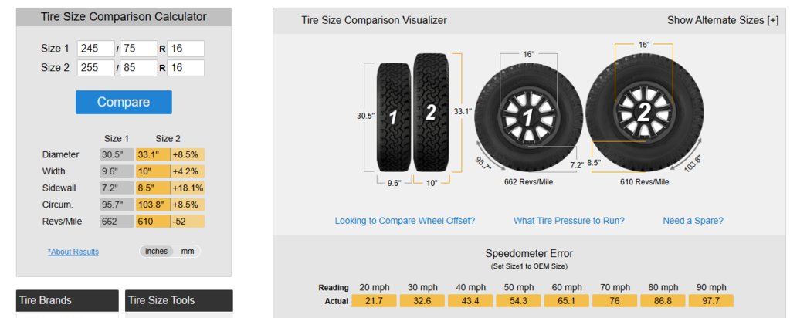Select the Tire Size Tools tab
The height and width of the screenshot is (318, 790).
(x=179, y=301)
